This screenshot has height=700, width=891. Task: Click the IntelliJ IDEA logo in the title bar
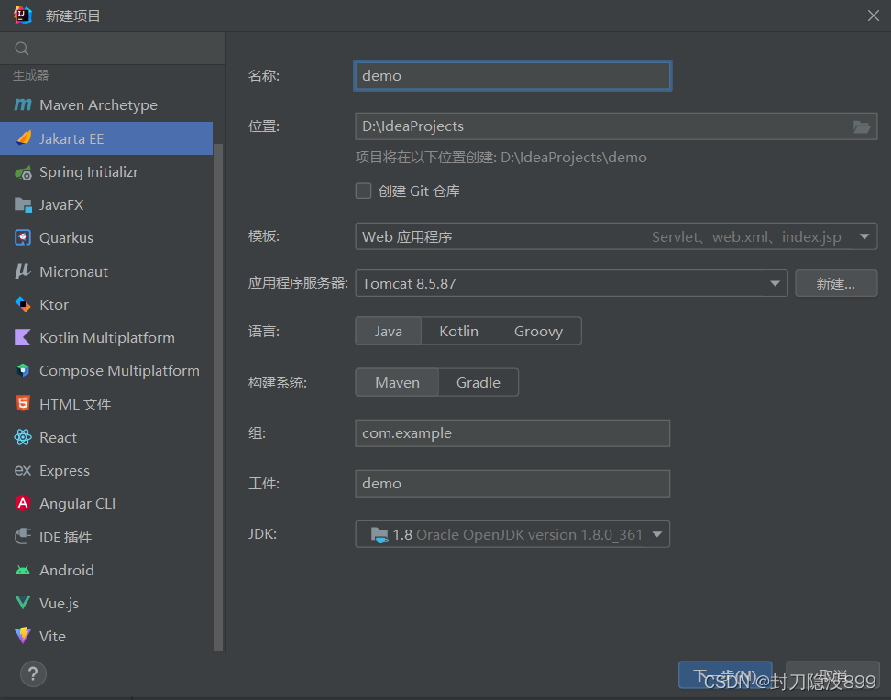click(x=23, y=16)
